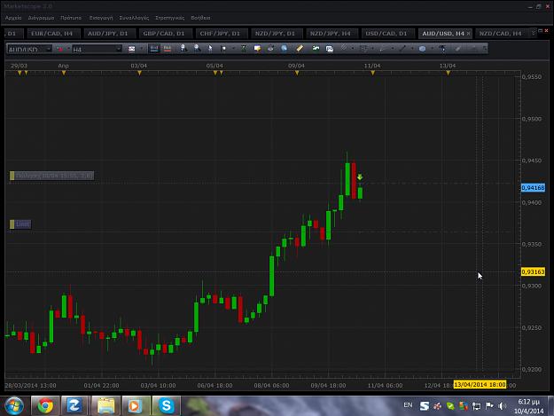Screen dimensions: 554x416
Task: Toggle the Ask price display button
Action: 168,49
